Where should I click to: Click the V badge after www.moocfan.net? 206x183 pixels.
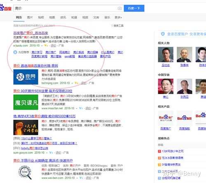pyautogui.click(x=81, y=108)
